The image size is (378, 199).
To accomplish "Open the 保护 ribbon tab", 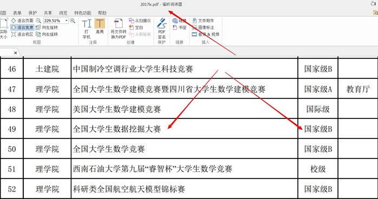I will pyautogui.click(x=32, y=13).
